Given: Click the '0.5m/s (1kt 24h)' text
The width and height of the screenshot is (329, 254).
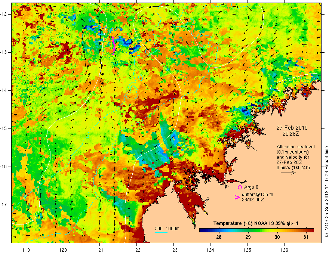Looking at the screenshot, I should [x=293, y=168].
